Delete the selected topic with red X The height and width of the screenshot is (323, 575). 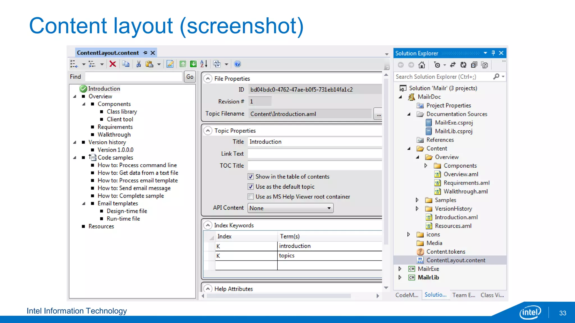point(113,64)
